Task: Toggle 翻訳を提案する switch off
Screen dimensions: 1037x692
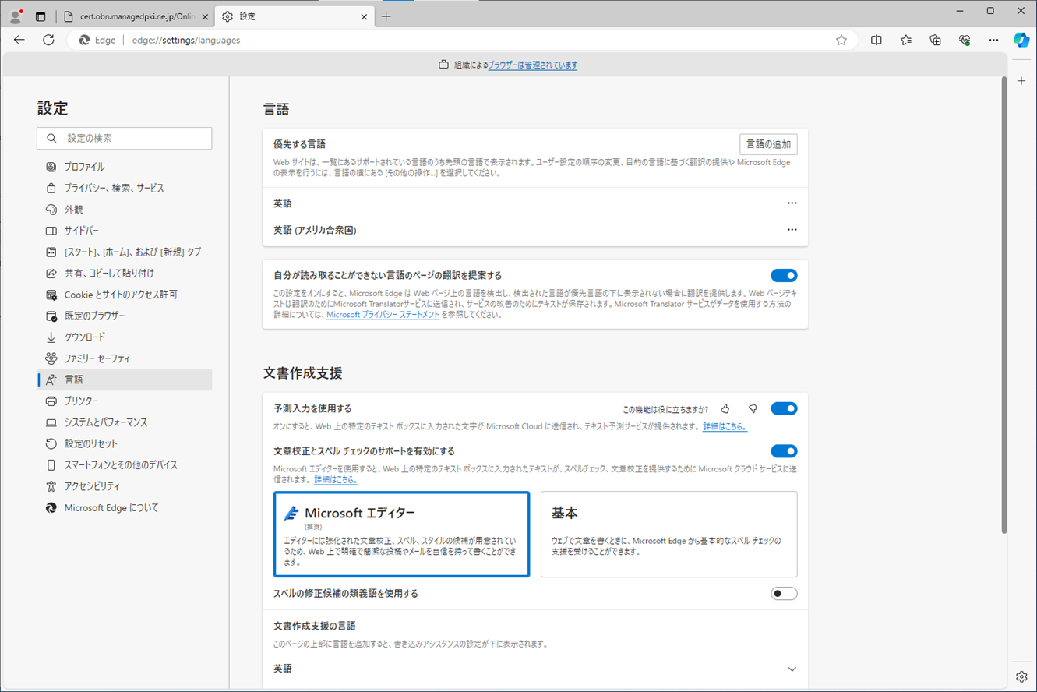Action: [x=784, y=275]
